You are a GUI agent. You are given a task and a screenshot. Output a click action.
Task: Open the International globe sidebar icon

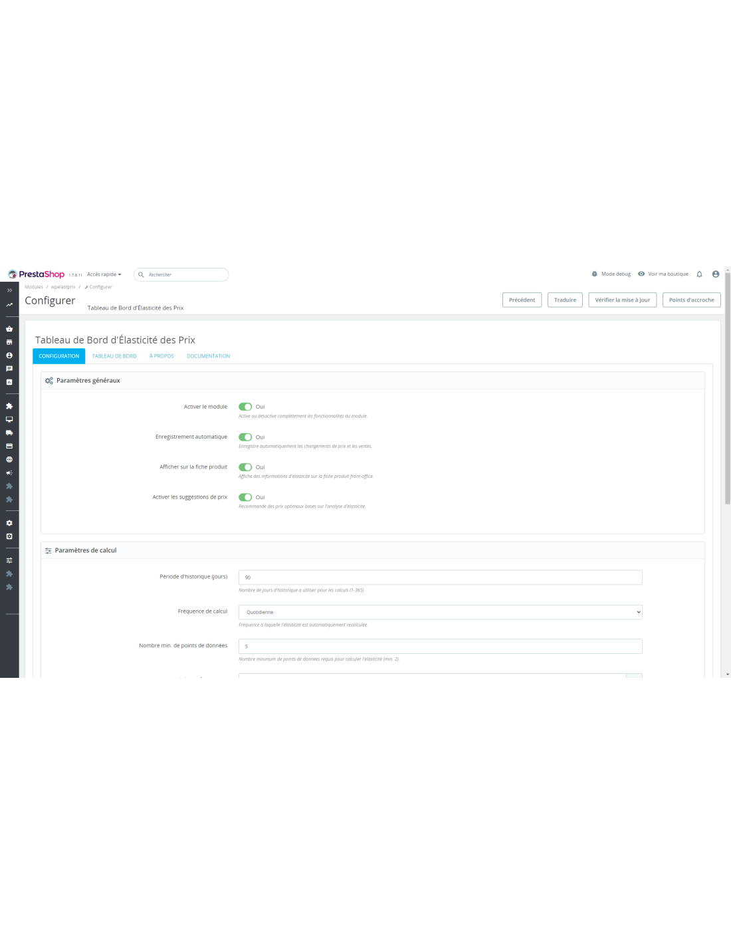(x=9, y=459)
